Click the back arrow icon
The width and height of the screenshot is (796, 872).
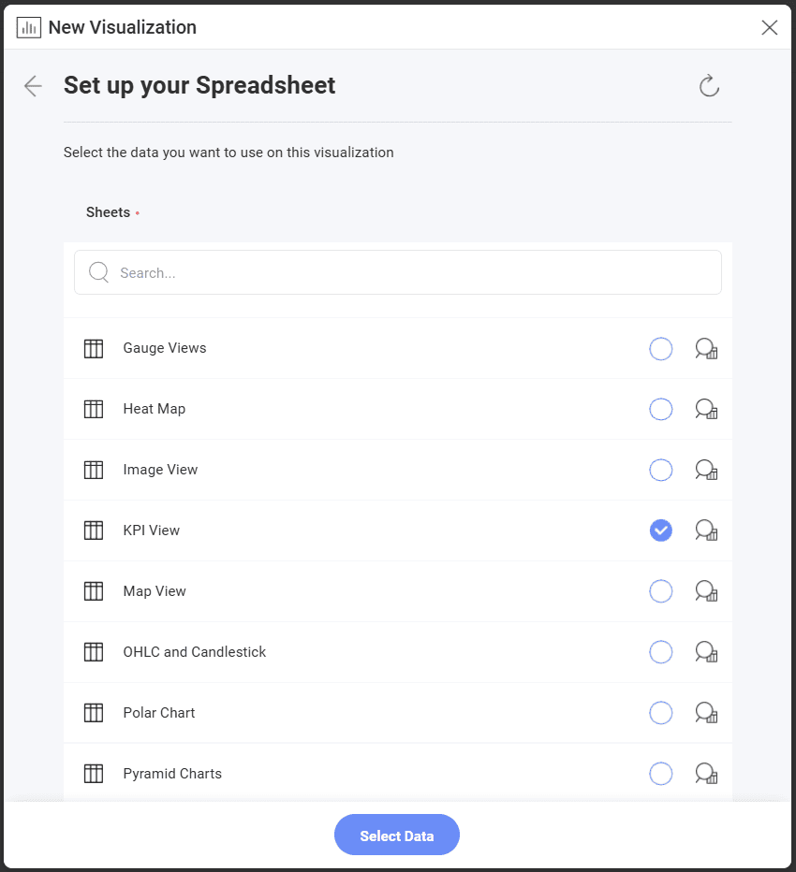pos(33,86)
